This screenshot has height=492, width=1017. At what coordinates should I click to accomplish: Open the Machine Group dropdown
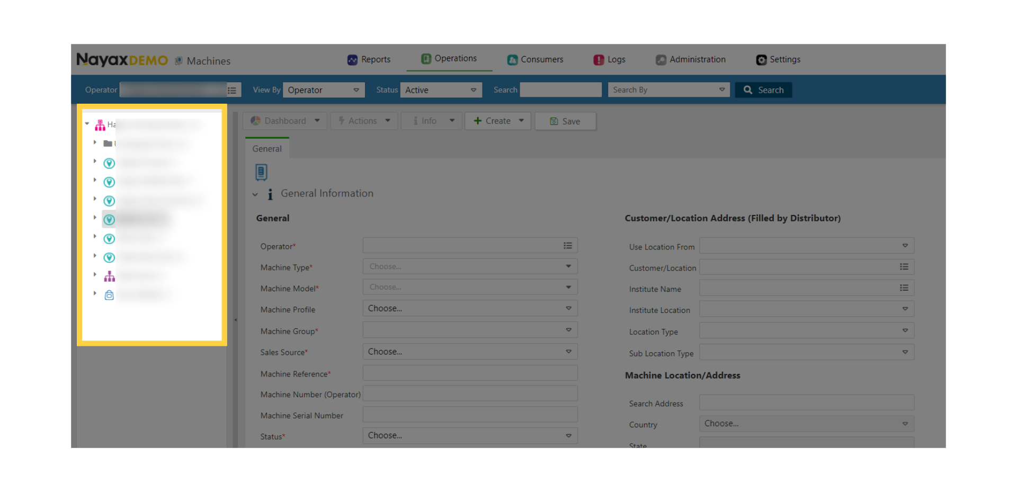tap(470, 330)
